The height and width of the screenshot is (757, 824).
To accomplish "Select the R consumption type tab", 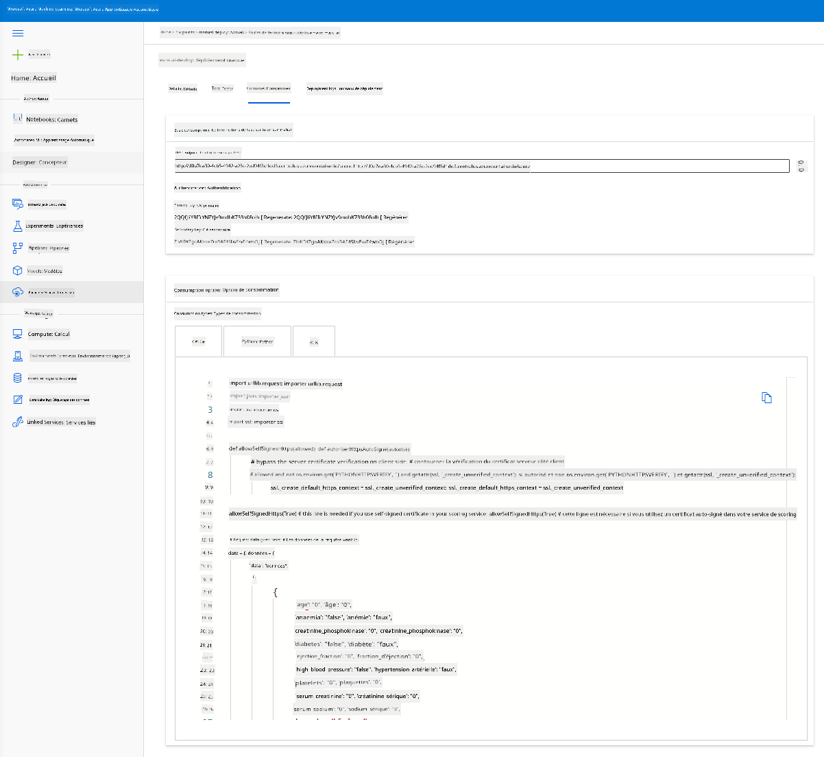I will click(x=313, y=341).
